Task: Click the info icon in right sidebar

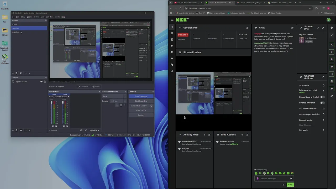Action: pyautogui.click(x=332, y=28)
